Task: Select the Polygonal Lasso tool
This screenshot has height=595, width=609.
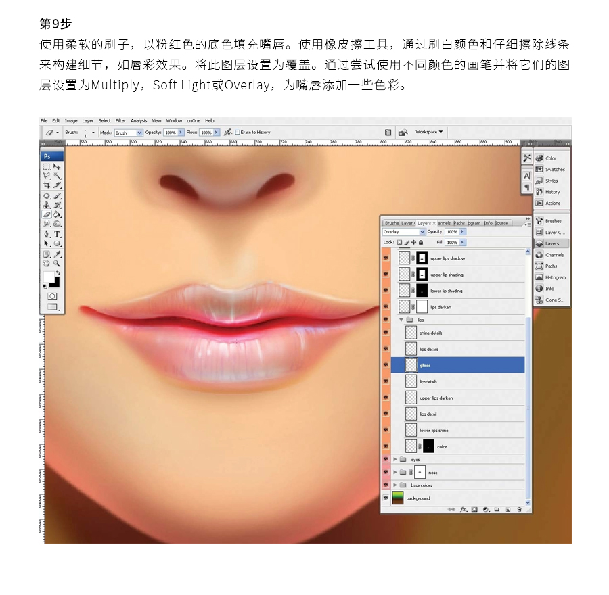Action: (47, 176)
